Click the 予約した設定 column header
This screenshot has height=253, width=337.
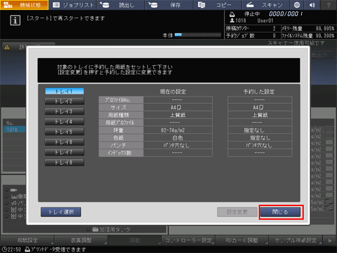pos(259,92)
